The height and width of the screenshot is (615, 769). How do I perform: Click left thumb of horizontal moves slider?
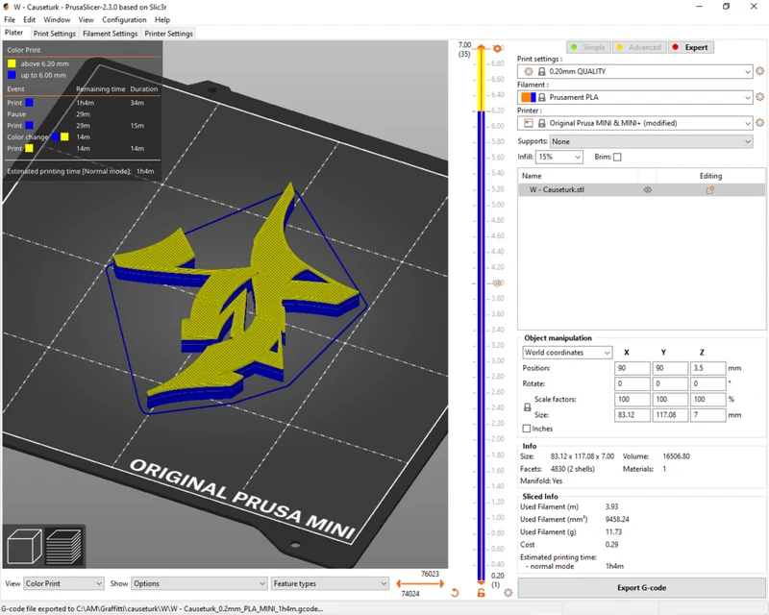(399, 583)
